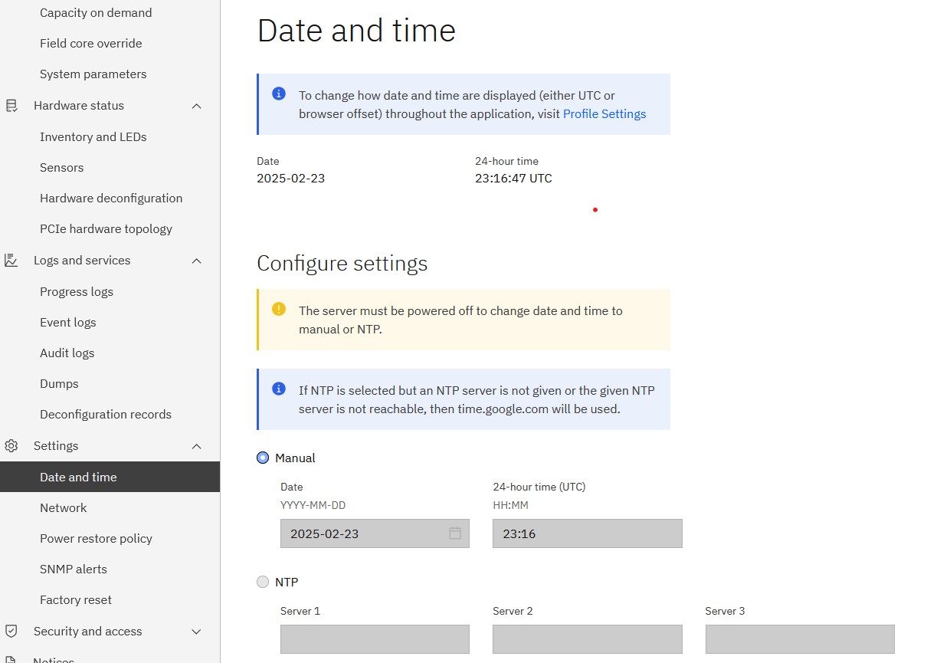The width and height of the screenshot is (927, 663).
Task: Click the info icon in Profile Settings notice
Action: click(279, 94)
